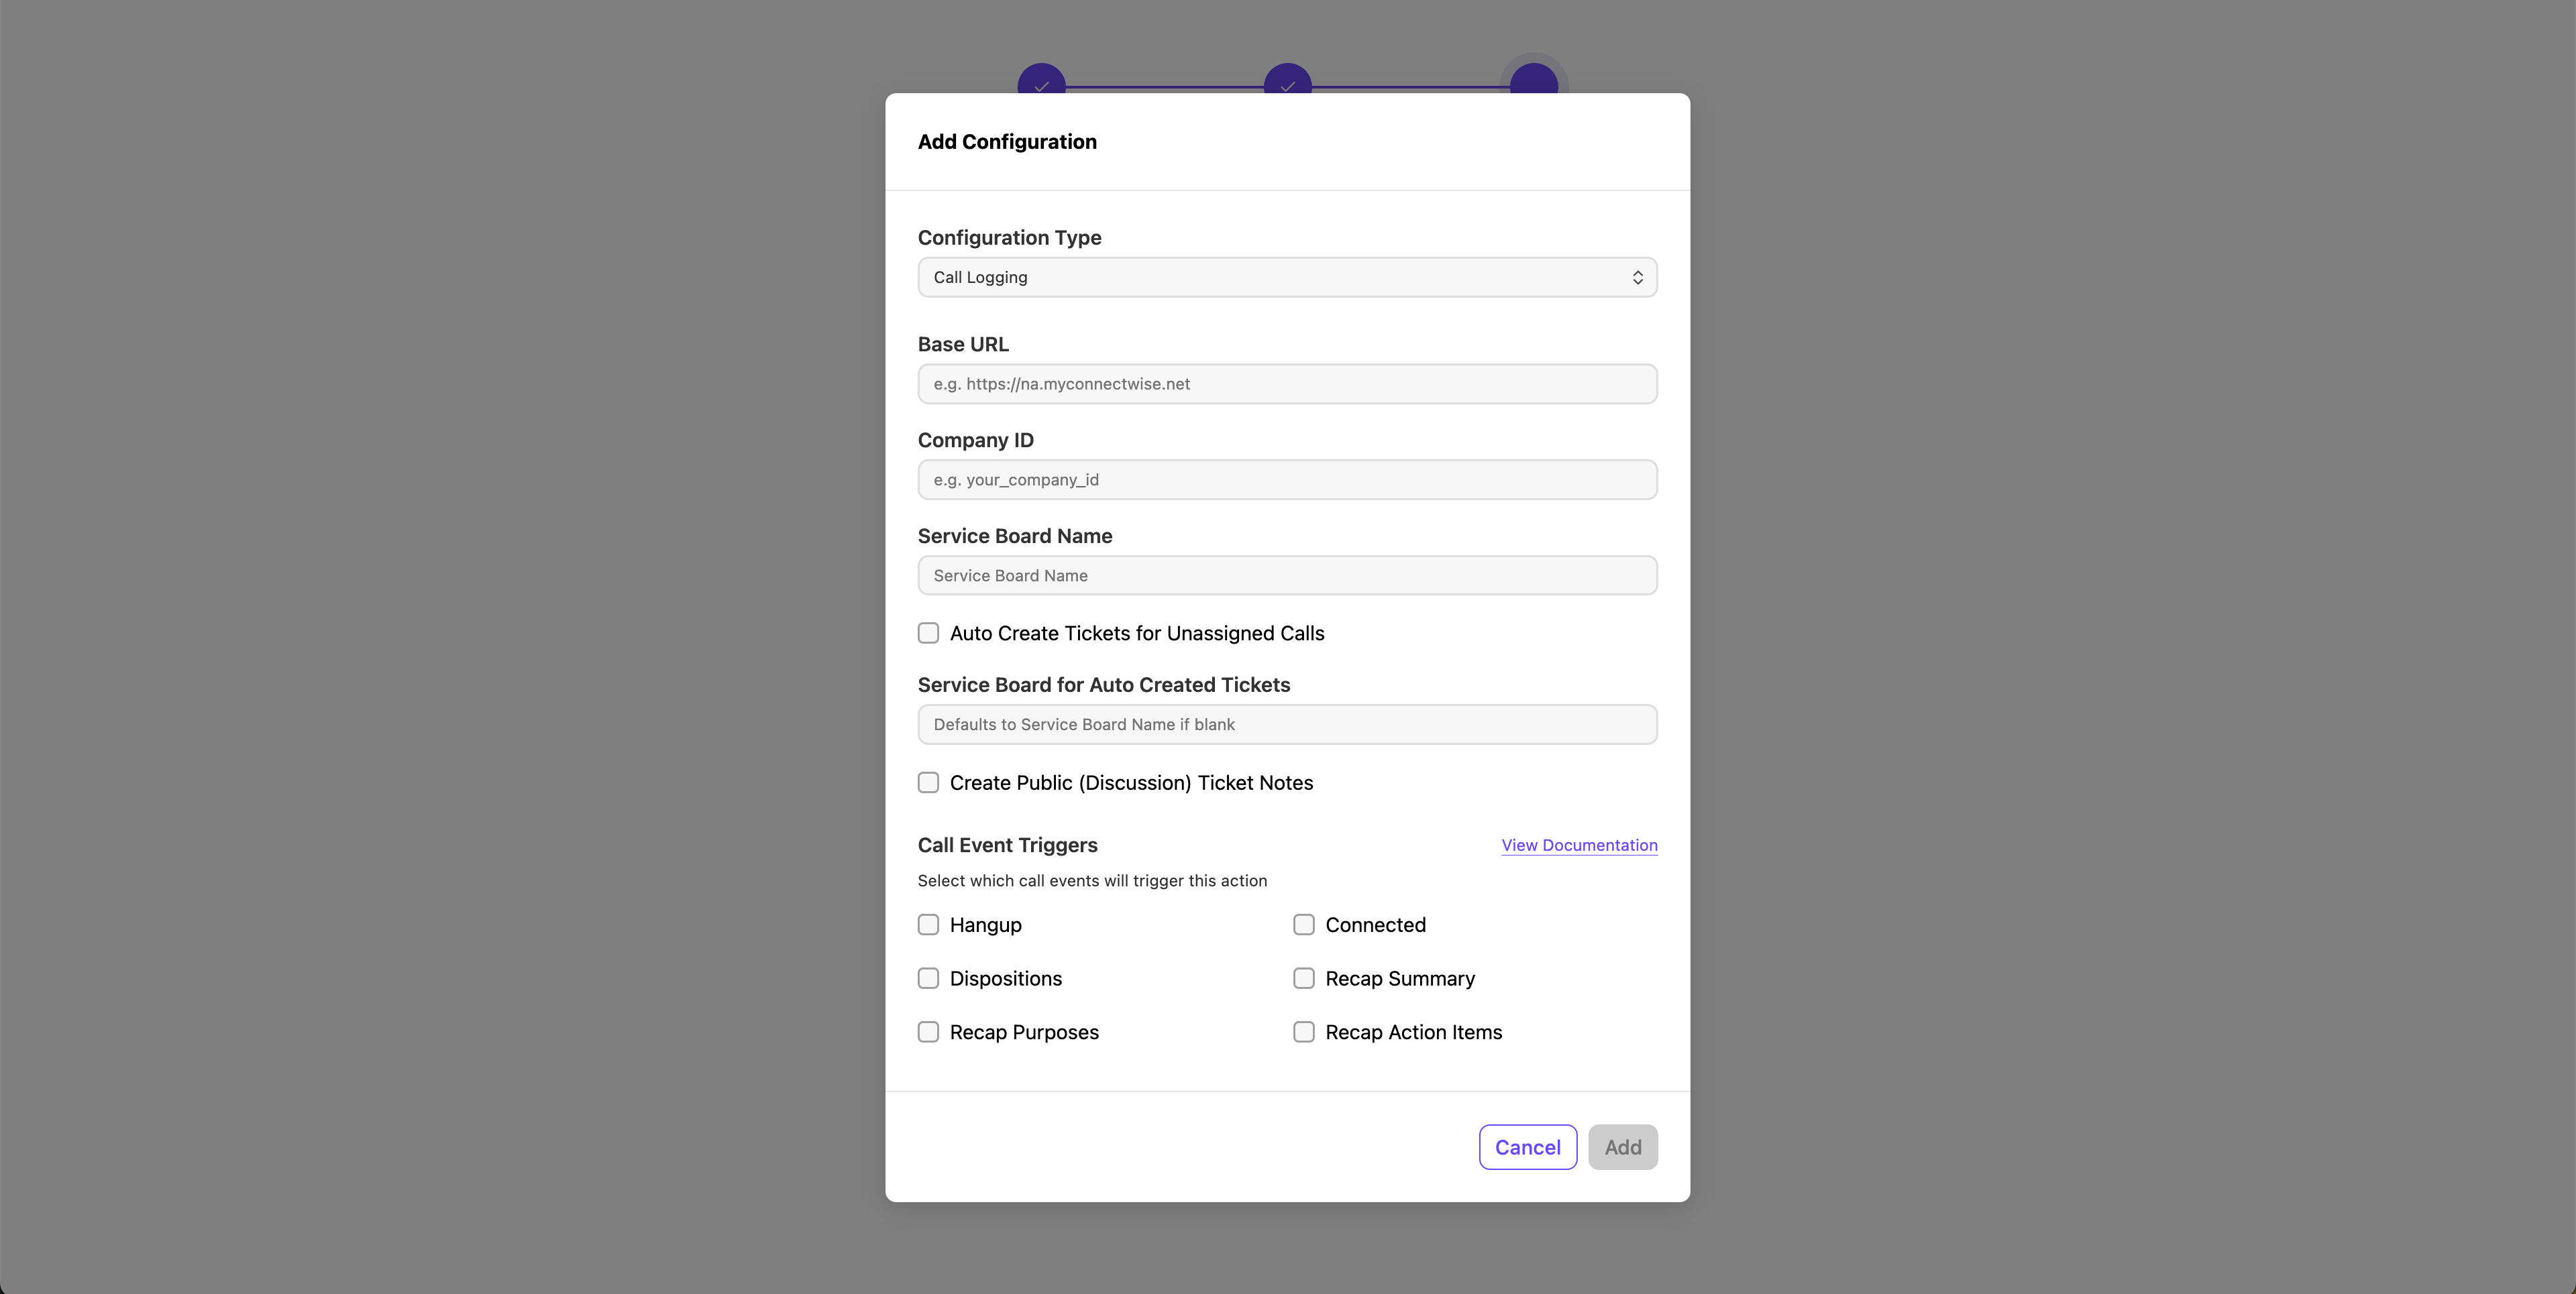The height and width of the screenshot is (1294, 2576).
Task: Select the Dispositions trigger checkbox
Action: tap(928, 978)
